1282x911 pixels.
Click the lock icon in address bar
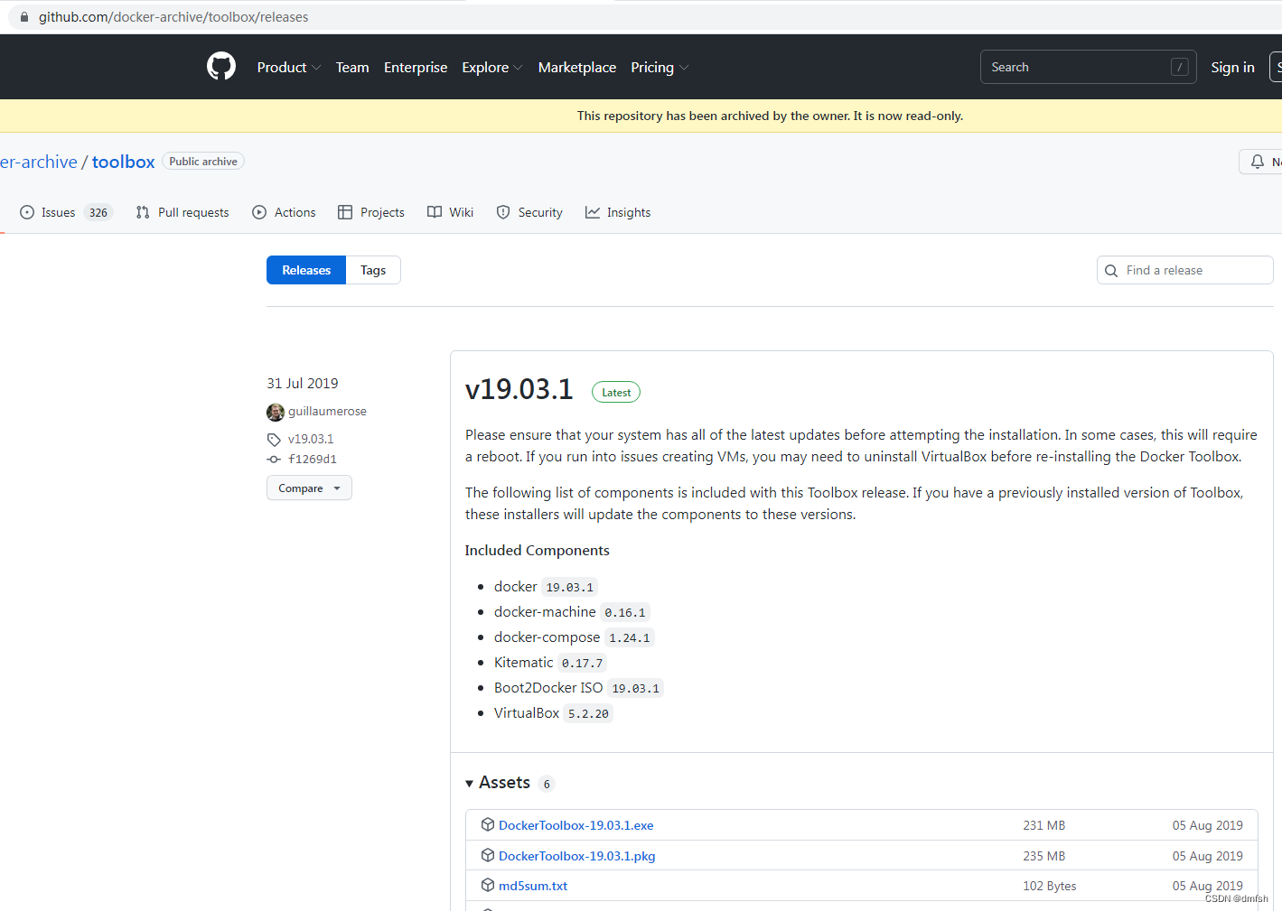coord(24,17)
